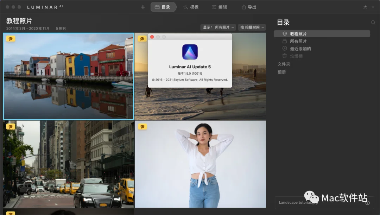Image resolution: width=380 pixels, height=215 pixels.
Task: Open the 显示: 所有照片 filter dropdown
Action: (x=218, y=27)
